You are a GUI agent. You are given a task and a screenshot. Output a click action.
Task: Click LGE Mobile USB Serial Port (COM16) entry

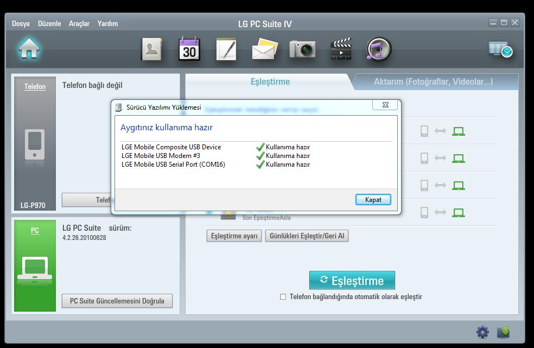click(173, 164)
